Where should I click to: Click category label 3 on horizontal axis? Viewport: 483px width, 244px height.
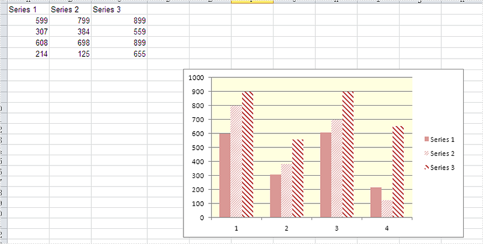[337, 228]
